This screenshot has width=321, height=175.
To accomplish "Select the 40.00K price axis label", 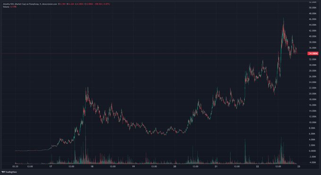I will click(313, 36).
